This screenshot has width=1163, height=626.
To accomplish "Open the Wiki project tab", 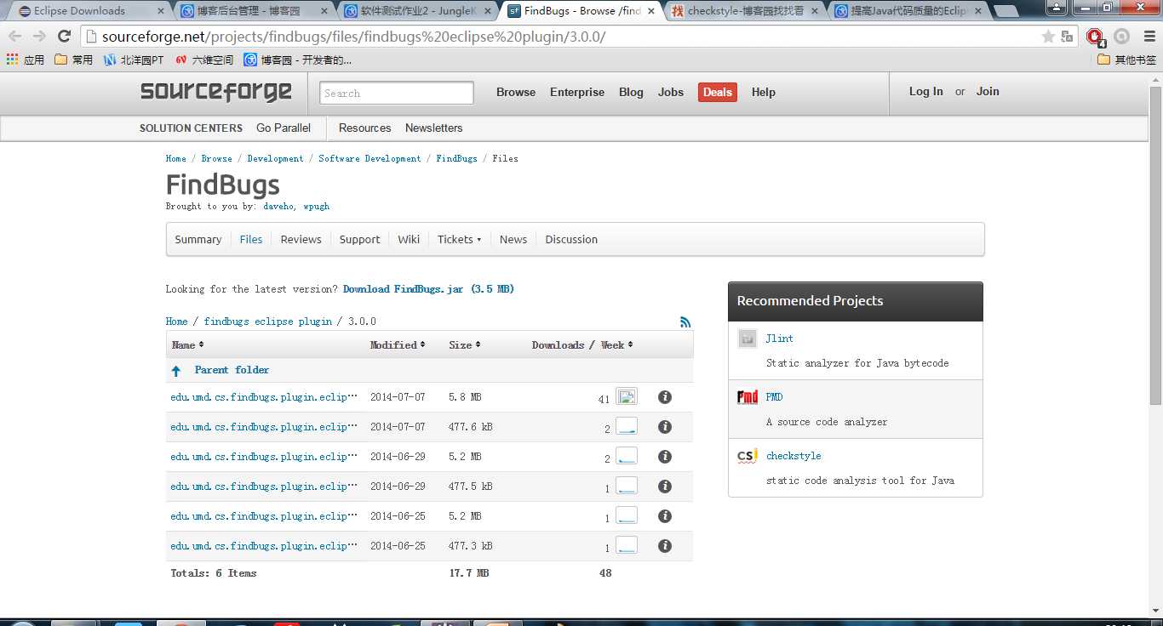I will (409, 240).
